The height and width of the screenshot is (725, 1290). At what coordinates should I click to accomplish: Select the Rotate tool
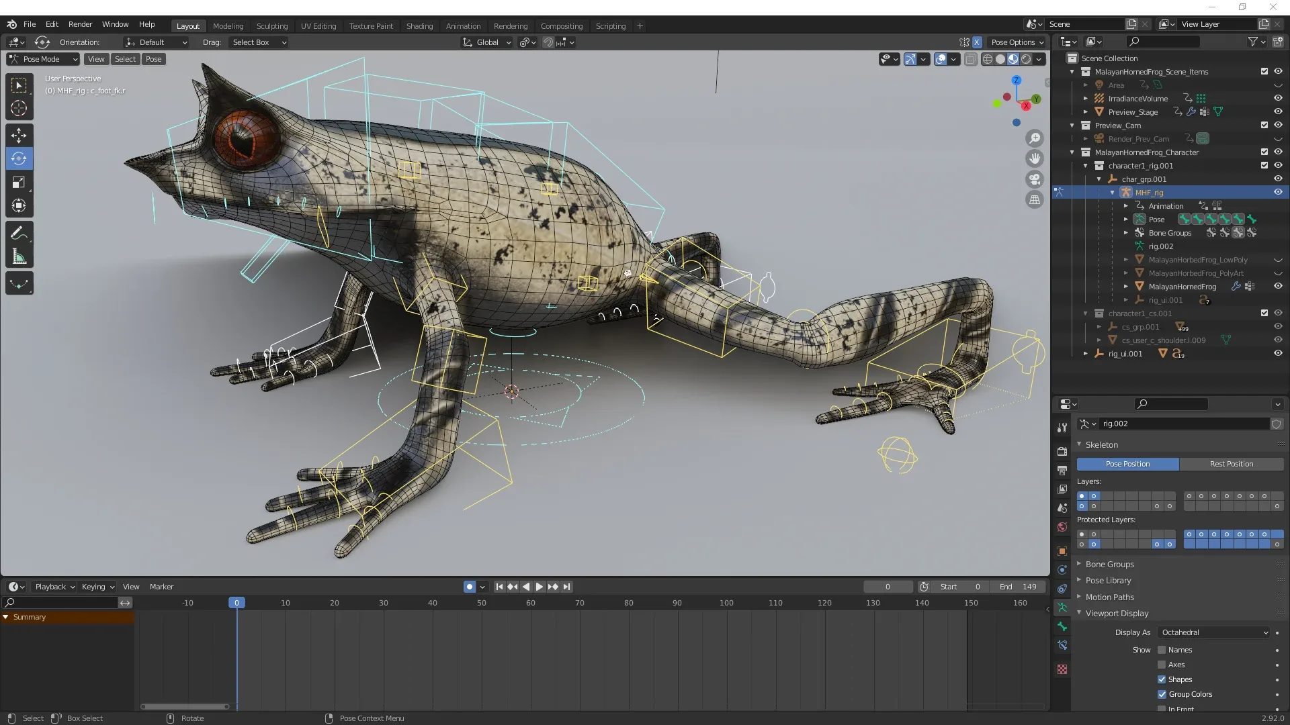pyautogui.click(x=19, y=159)
